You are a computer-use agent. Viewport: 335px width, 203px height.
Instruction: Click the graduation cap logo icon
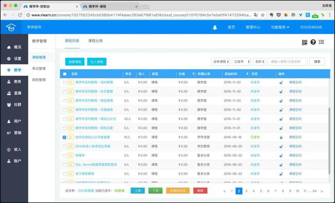(11, 27)
